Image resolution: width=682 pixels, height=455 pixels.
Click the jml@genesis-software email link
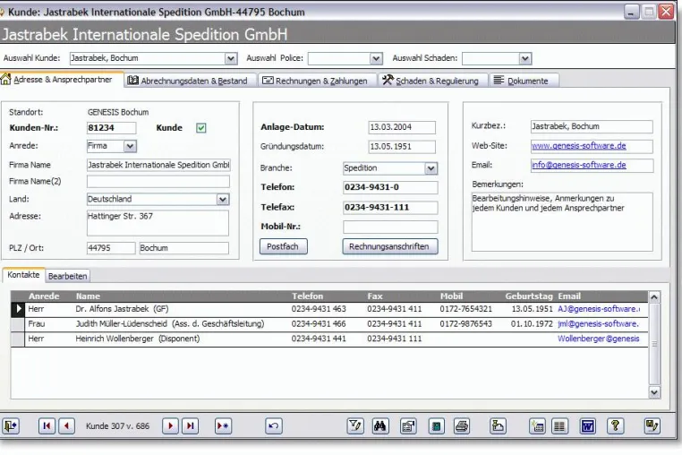click(x=598, y=324)
